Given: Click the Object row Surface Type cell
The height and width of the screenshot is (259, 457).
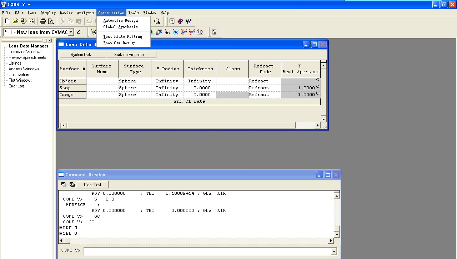Looking at the screenshot, I should 135,81.
